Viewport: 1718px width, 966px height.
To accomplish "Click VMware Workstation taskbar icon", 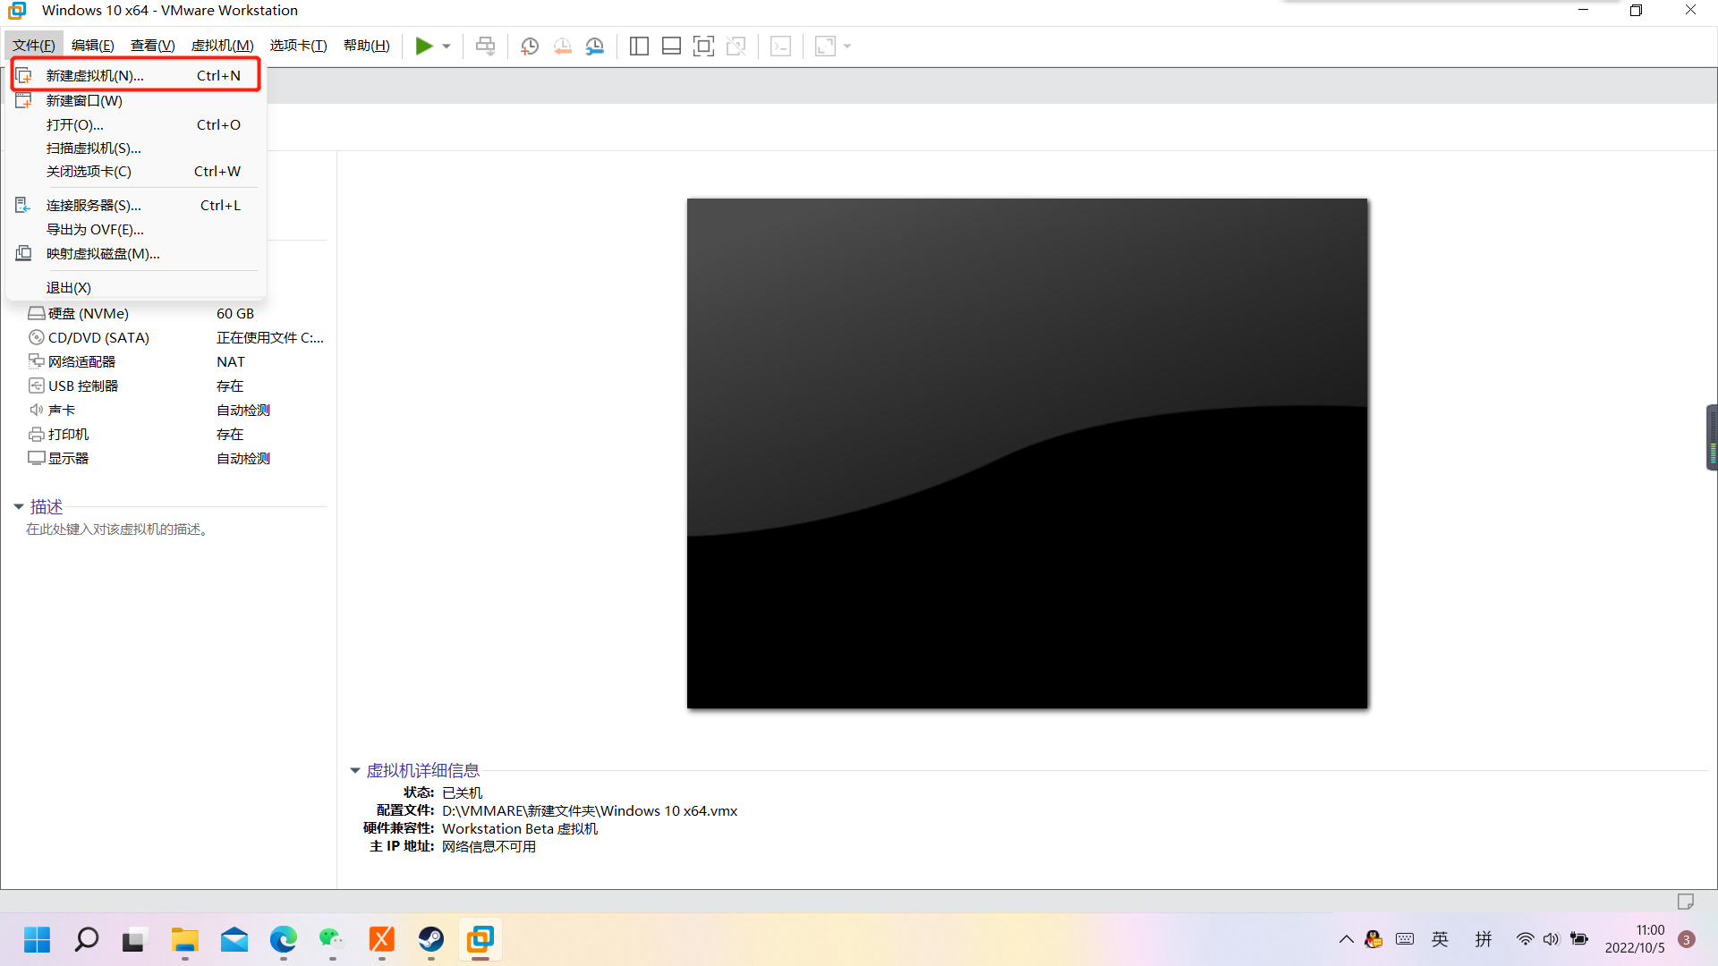I will (481, 939).
